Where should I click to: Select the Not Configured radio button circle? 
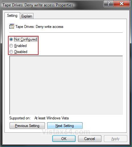click(11, 39)
